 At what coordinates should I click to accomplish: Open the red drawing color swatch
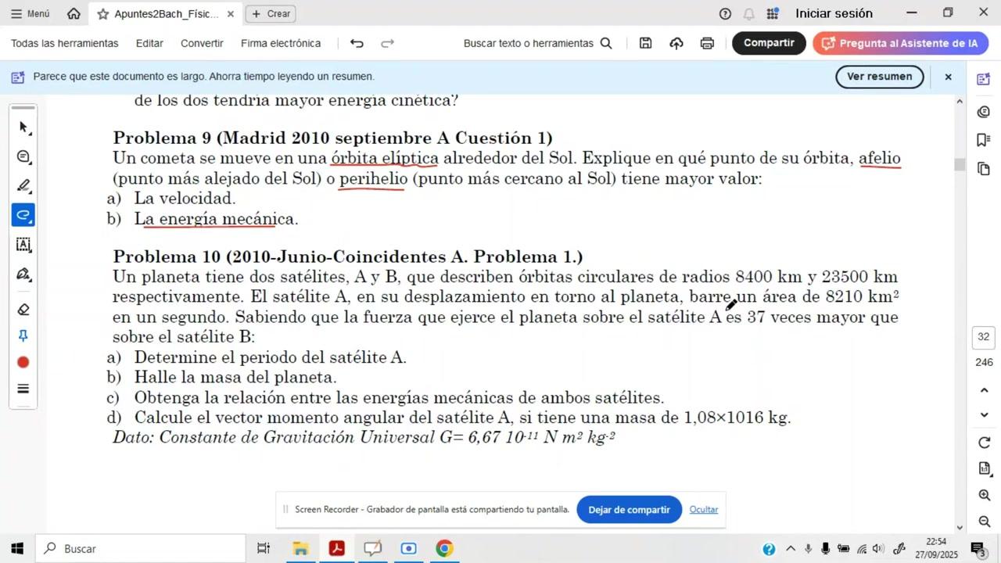click(23, 362)
